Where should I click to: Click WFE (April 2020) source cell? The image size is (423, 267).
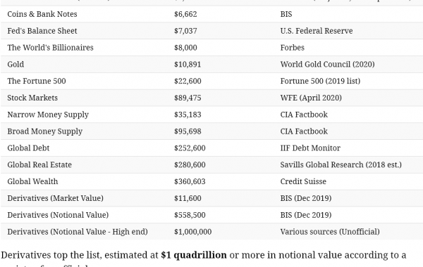coord(311,98)
